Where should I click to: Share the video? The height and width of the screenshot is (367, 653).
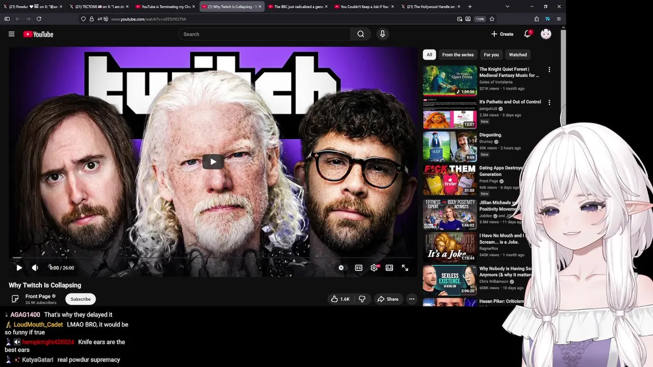(388, 299)
